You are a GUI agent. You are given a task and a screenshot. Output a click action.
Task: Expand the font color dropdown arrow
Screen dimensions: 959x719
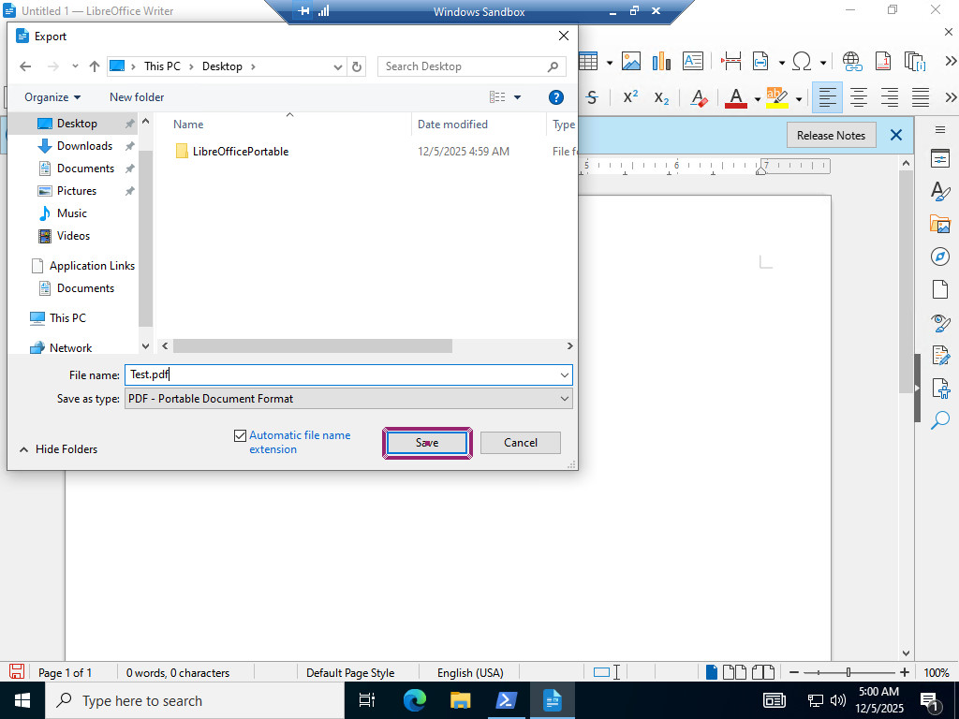[757, 98]
